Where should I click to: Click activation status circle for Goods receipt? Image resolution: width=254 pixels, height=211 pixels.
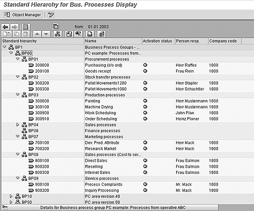(145, 71)
